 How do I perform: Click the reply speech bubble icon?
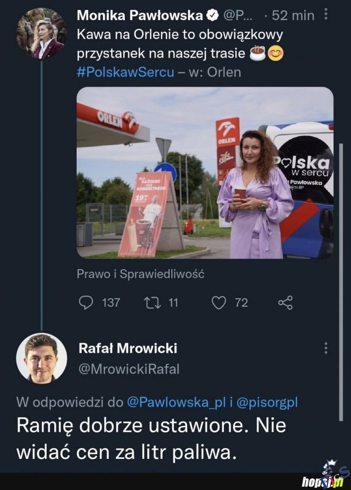85,302
